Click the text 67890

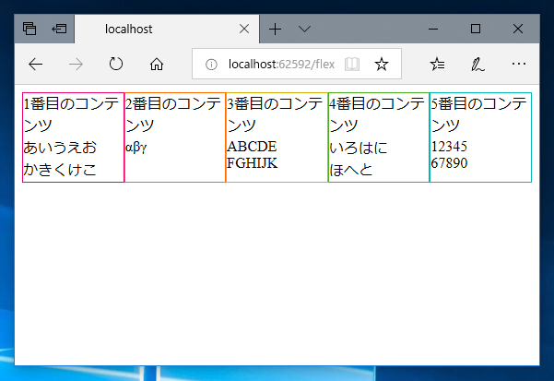(450, 163)
